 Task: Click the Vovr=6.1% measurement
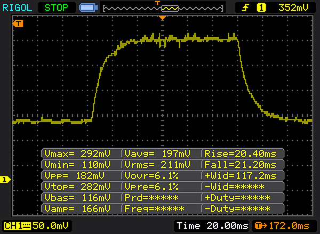(151, 176)
